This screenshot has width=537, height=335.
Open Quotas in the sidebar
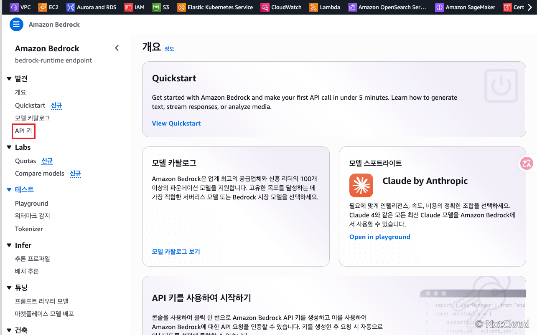tap(25, 161)
